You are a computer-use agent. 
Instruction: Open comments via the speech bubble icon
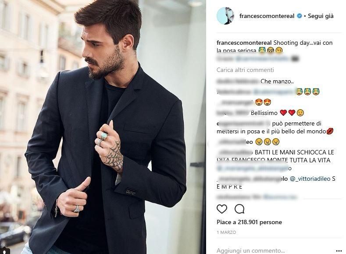point(239,209)
